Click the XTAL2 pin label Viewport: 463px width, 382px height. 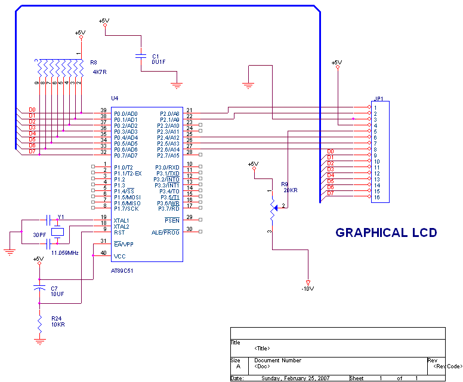[121, 227]
